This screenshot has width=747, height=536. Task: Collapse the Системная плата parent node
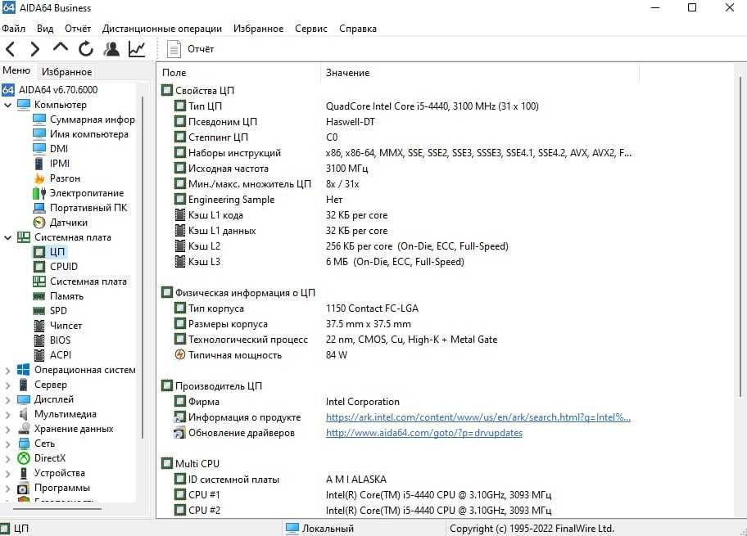(7, 237)
